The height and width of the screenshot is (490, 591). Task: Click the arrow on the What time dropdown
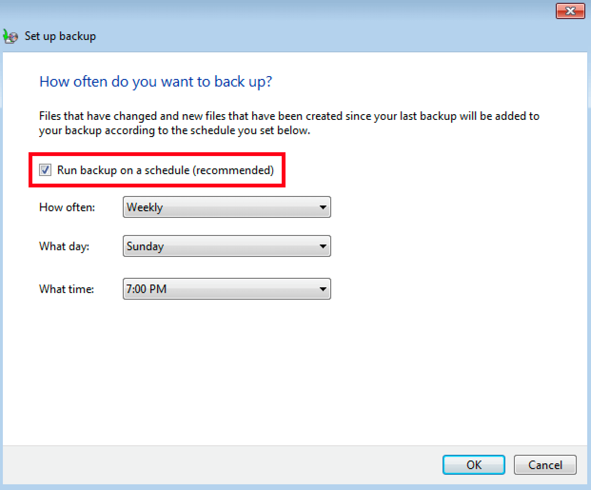323,289
